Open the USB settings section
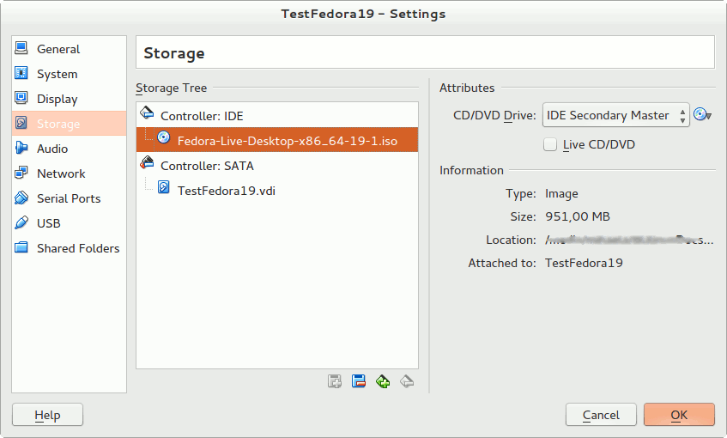The width and height of the screenshot is (727, 438). (x=48, y=223)
